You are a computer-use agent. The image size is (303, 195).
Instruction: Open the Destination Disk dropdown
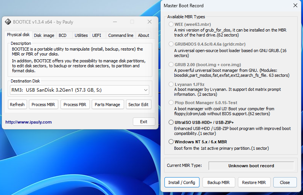80,90
